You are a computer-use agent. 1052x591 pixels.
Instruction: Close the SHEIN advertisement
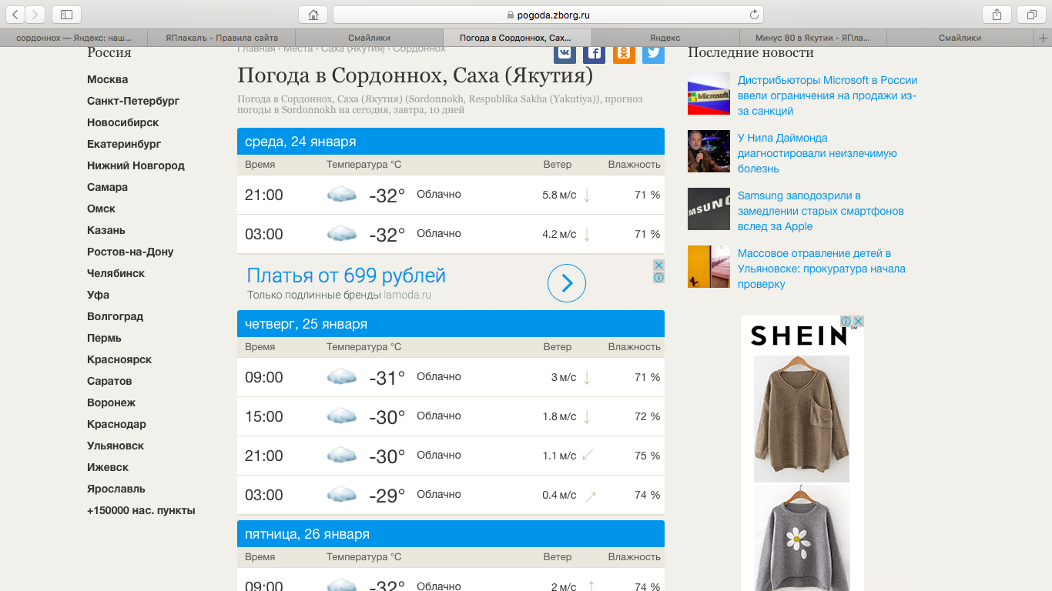(x=858, y=321)
